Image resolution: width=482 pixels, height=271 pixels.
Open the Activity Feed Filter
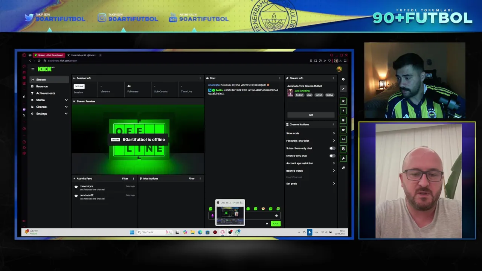pyautogui.click(x=125, y=178)
